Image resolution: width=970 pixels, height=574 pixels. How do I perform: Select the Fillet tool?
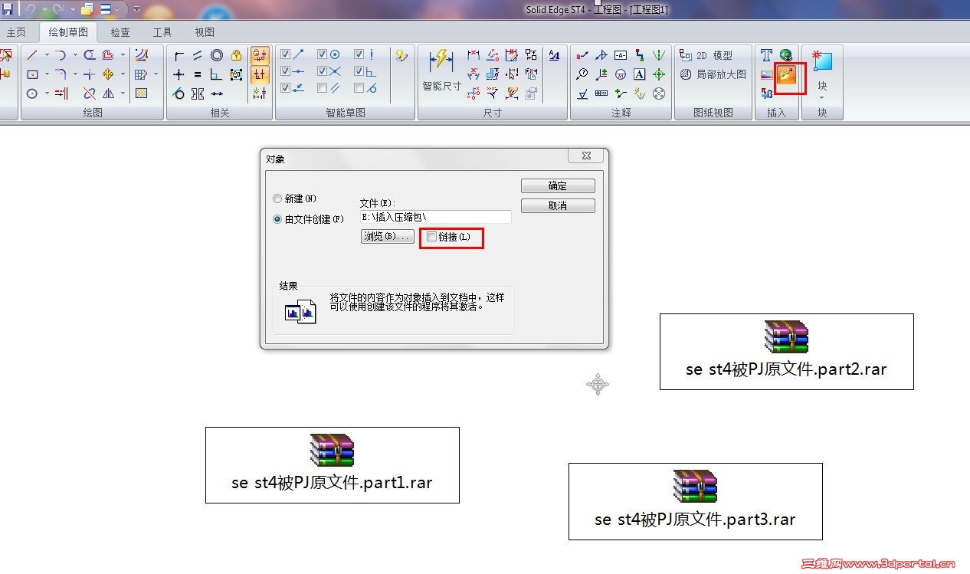[x=61, y=74]
